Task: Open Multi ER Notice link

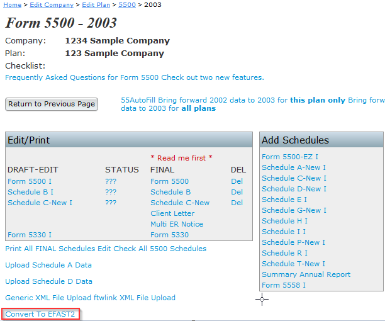Action: click(177, 224)
